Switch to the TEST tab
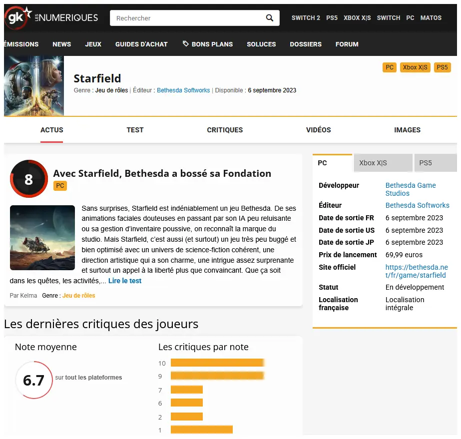Viewport: 461px width, 439px height. pyautogui.click(x=135, y=130)
